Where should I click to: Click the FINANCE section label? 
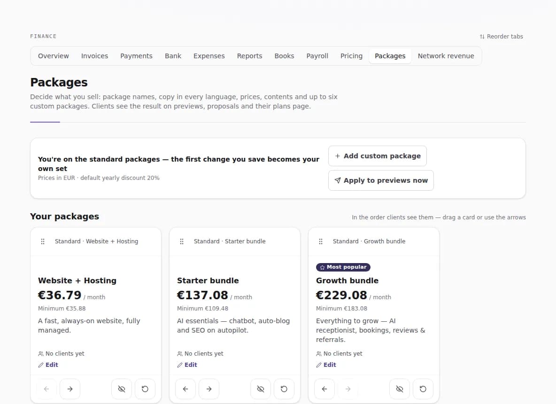(x=43, y=37)
